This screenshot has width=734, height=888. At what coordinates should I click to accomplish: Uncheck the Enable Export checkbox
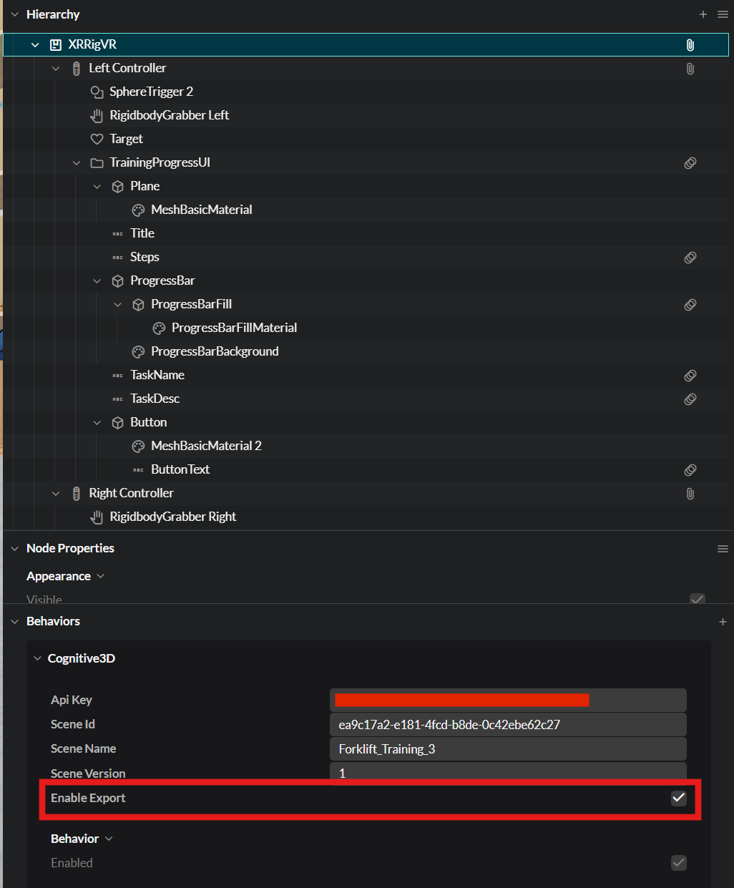pos(678,798)
